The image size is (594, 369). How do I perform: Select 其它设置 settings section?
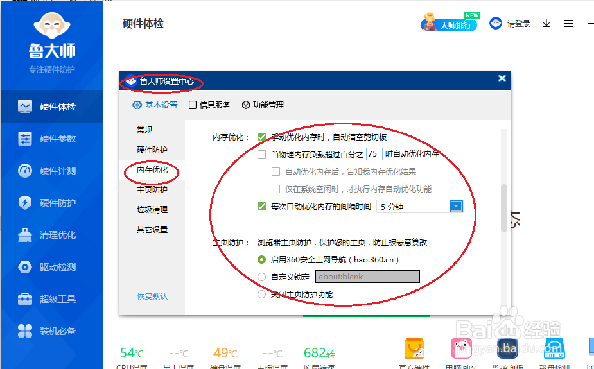click(152, 229)
